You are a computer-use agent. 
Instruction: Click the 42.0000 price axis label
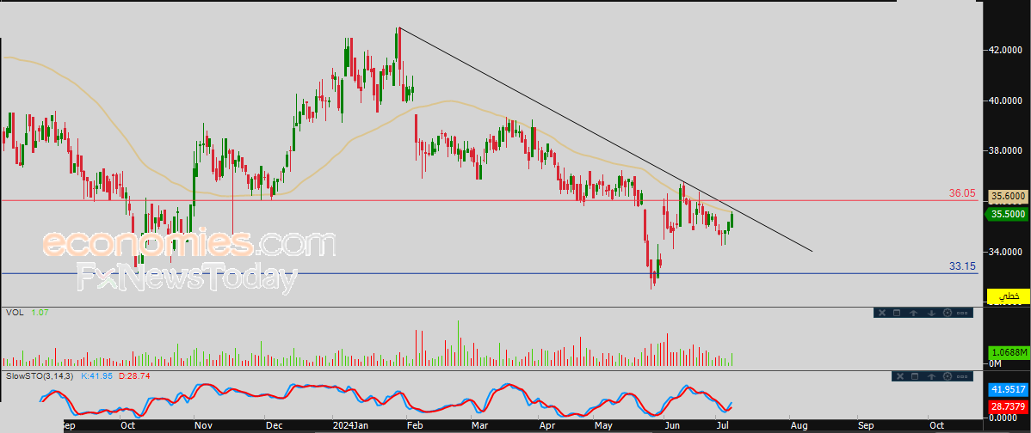click(1007, 50)
